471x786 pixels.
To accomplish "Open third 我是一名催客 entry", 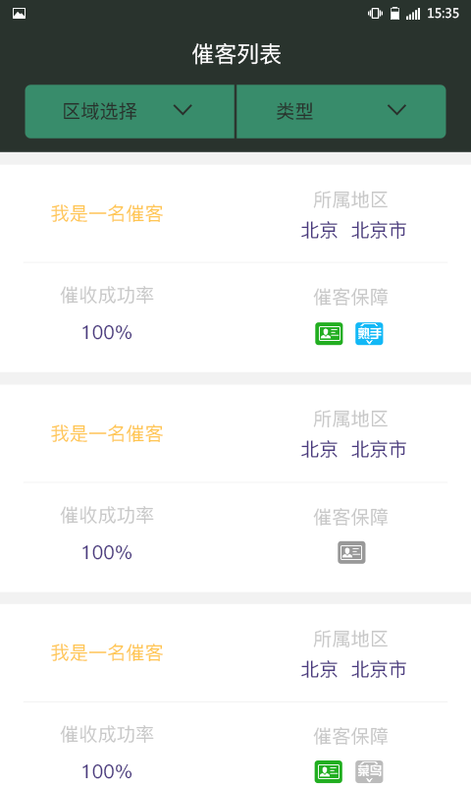I will click(107, 653).
